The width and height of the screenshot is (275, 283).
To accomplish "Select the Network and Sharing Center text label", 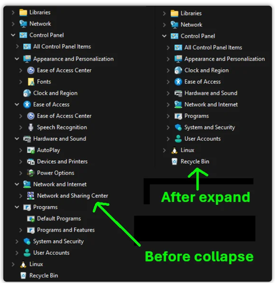I will pyautogui.click(x=73, y=196).
